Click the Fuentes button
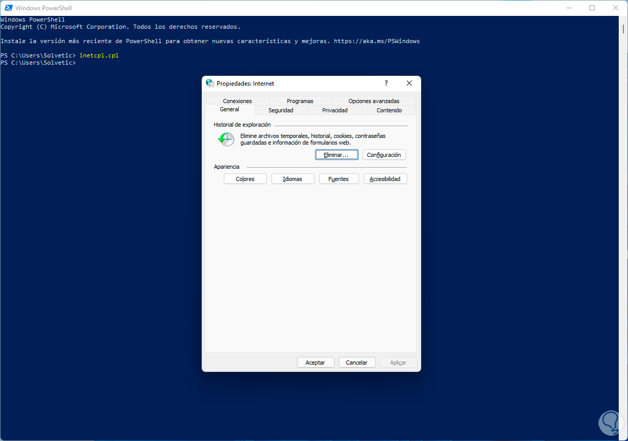 [339, 179]
